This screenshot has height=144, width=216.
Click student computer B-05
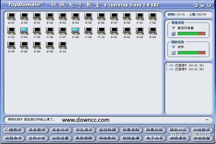tap(88, 18)
